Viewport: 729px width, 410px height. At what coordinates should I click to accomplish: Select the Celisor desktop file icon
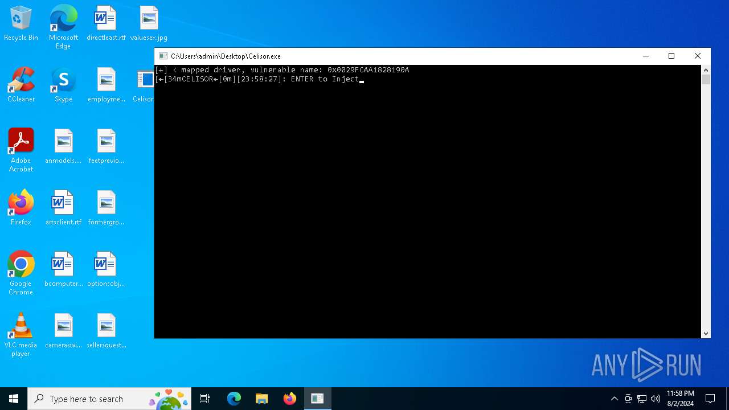click(x=145, y=85)
